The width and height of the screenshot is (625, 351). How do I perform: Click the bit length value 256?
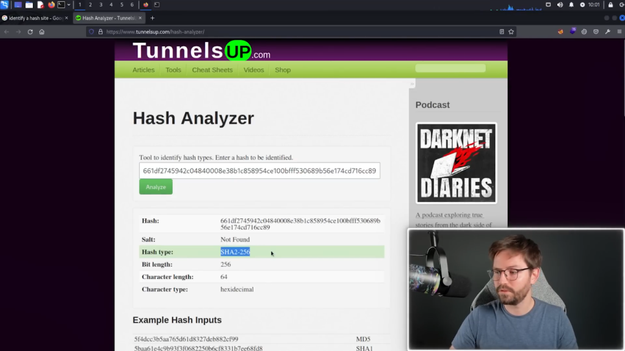coord(226,264)
